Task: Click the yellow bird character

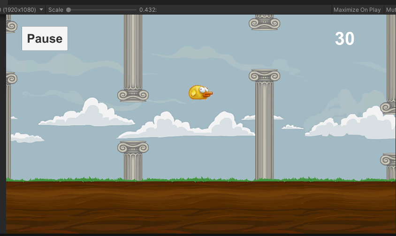Action: click(x=200, y=92)
